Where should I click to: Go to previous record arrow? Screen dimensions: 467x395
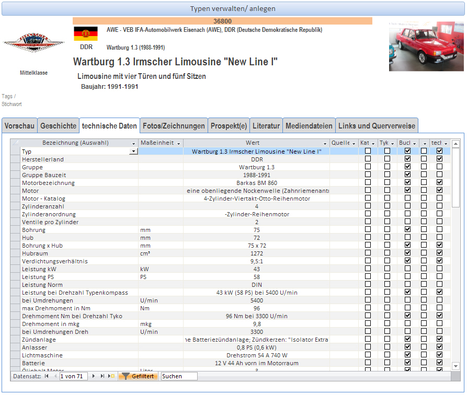pyautogui.click(x=55, y=376)
